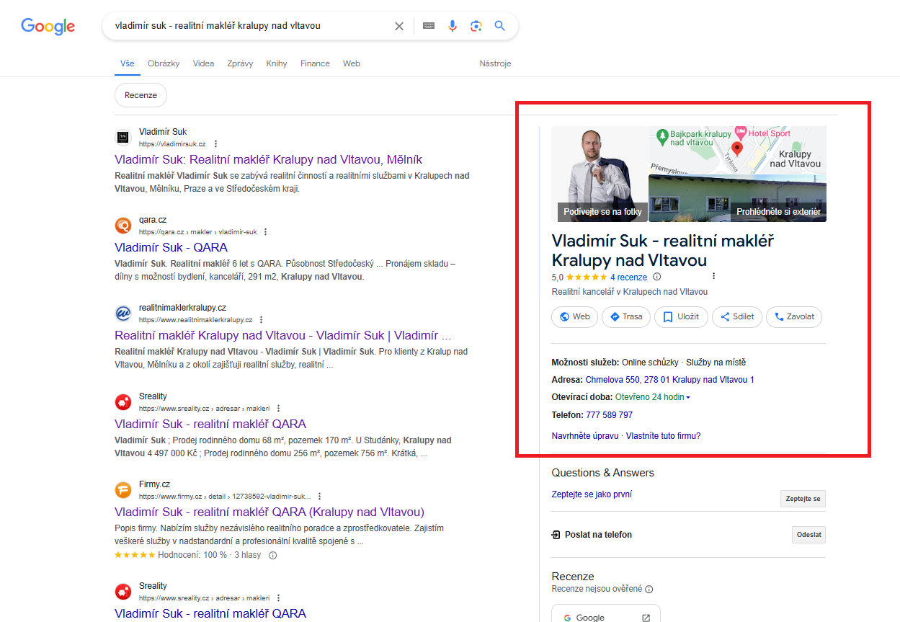Start voice search with the microphone icon

(x=453, y=26)
